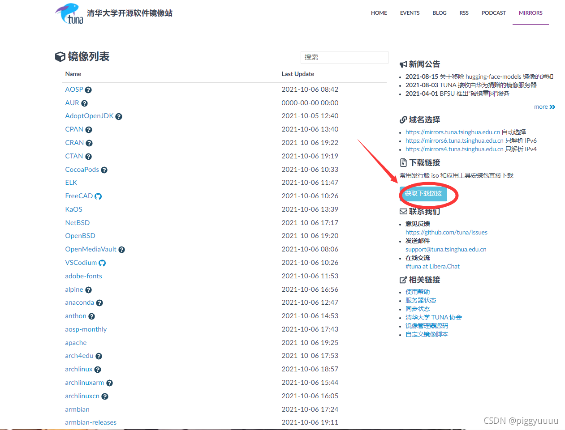The image size is (565, 430).
Task: Click the 2021-08-15 hugging-face-models news item
Action: (479, 77)
